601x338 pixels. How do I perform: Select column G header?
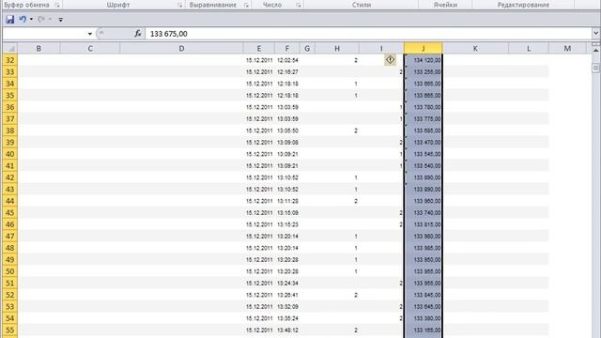pyautogui.click(x=307, y=48)
